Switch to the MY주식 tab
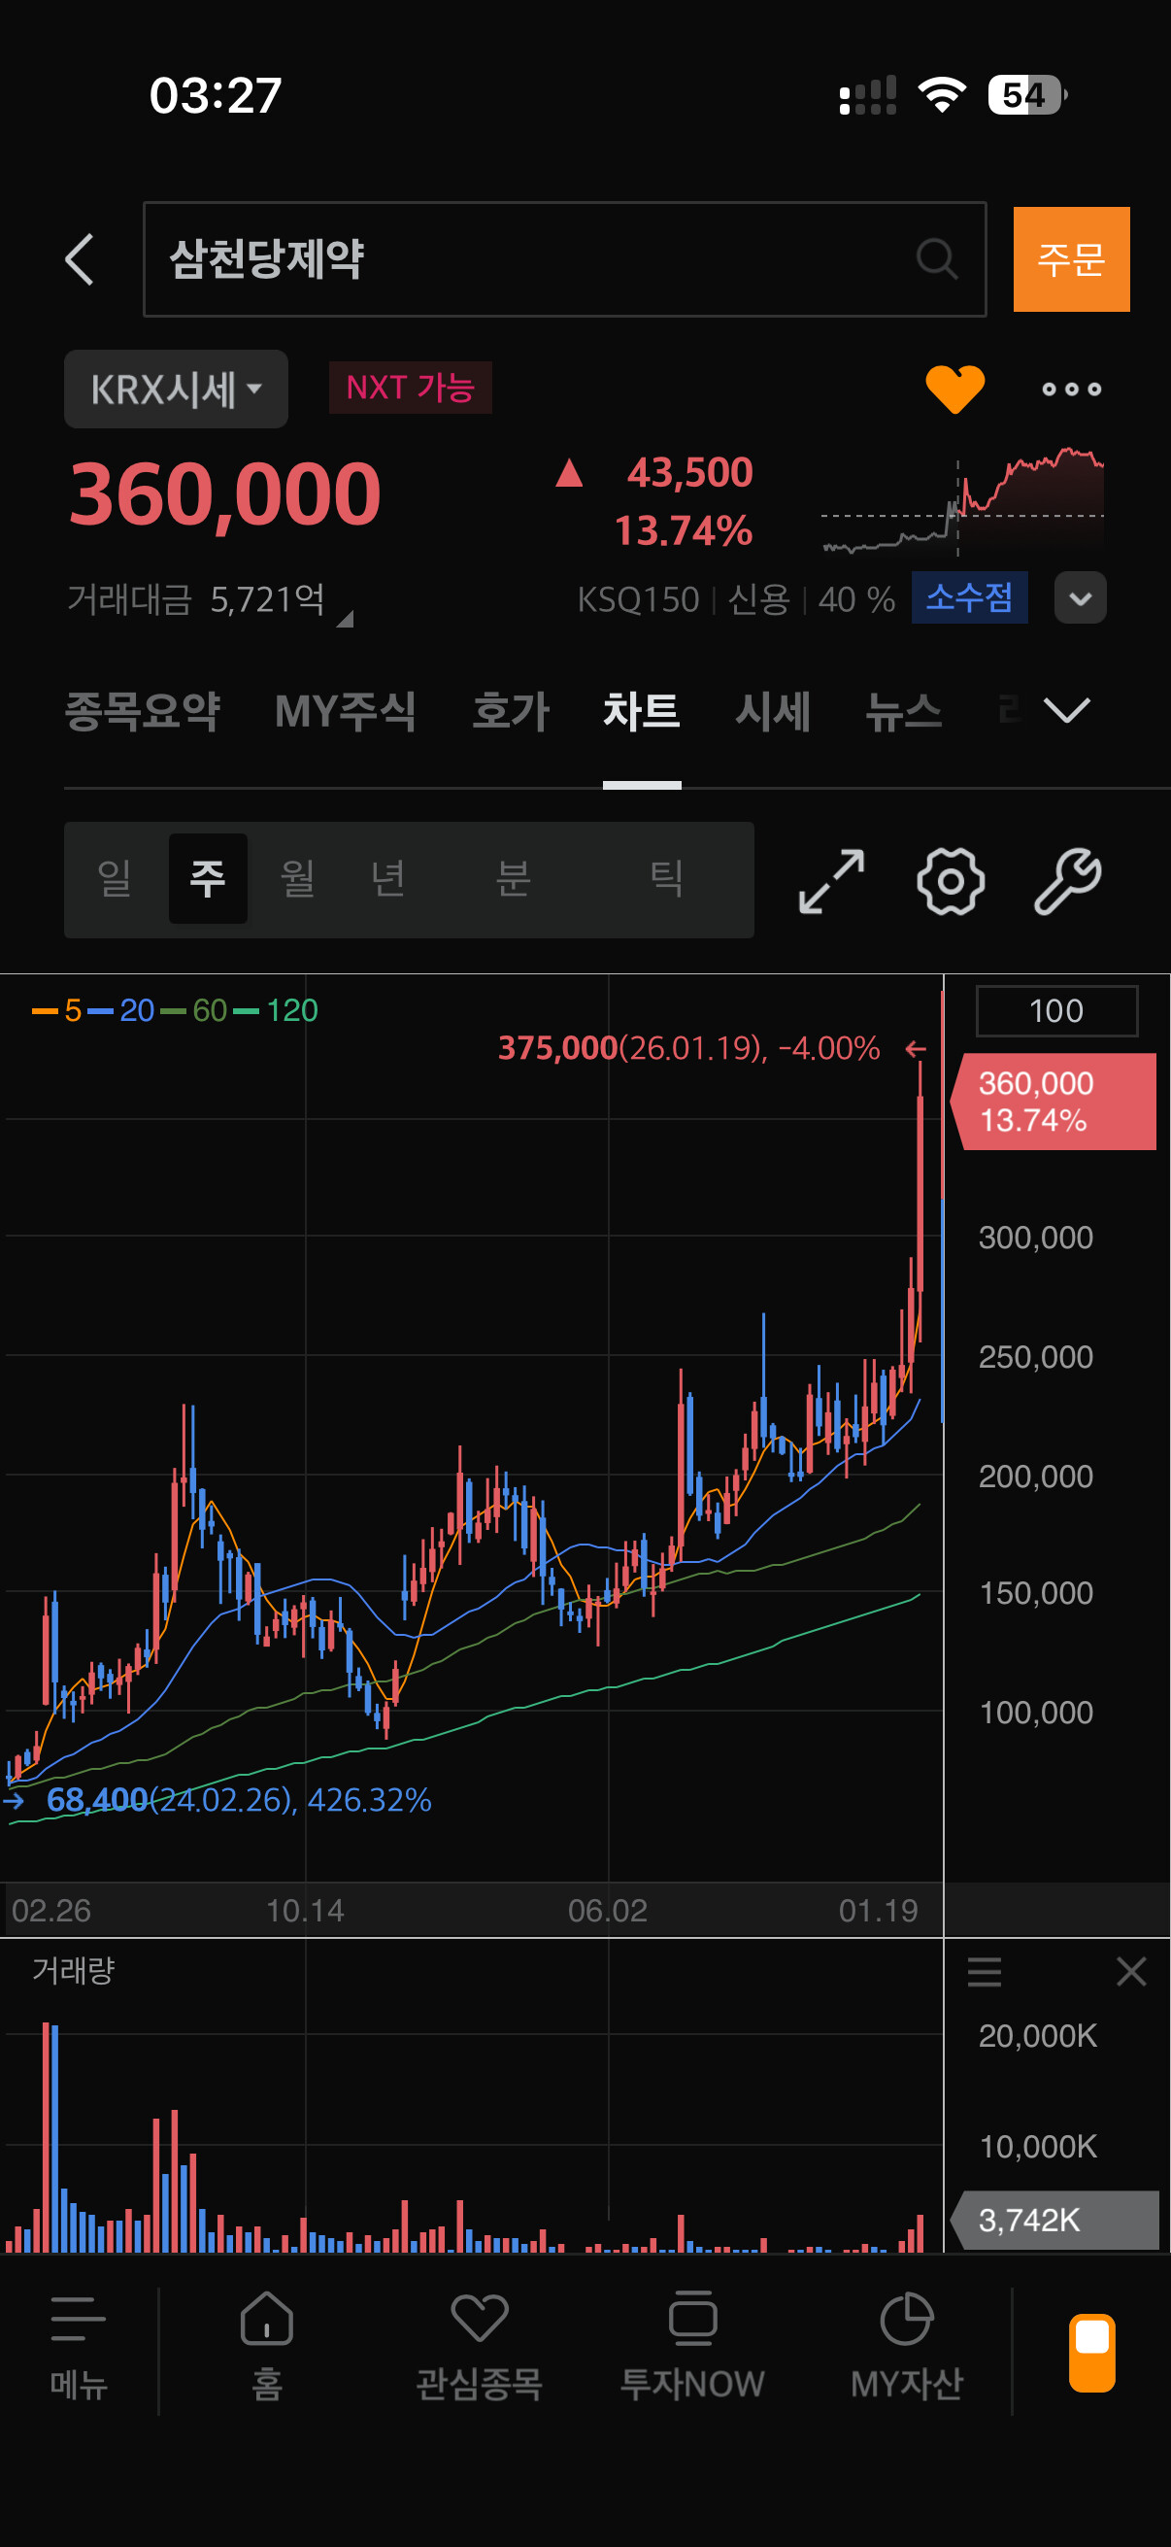 (345, 711)
